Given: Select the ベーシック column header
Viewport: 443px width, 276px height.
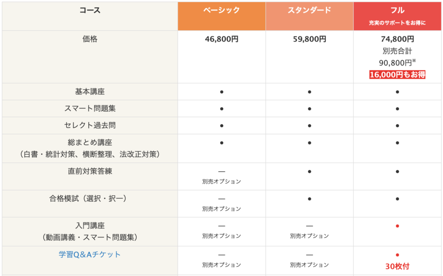Looking at the screenshot, I should [x=221, y=10].
